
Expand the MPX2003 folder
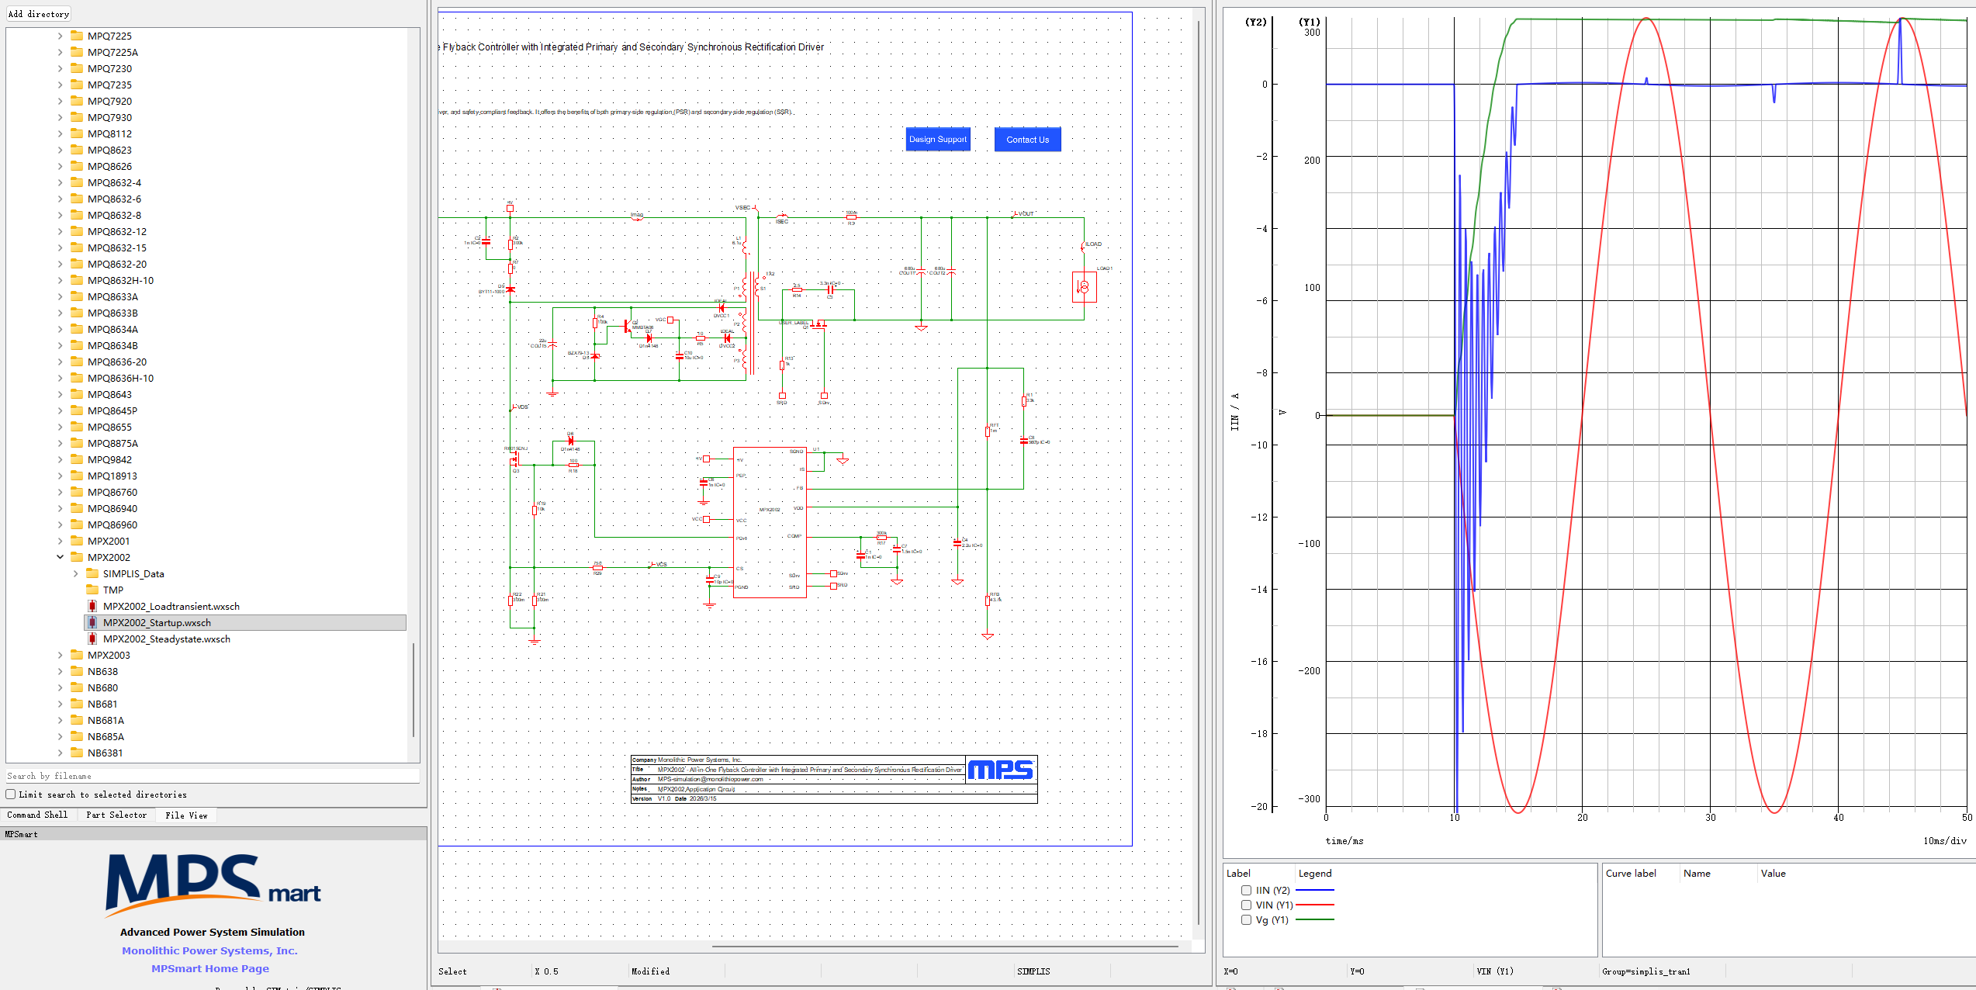coord(60,656)
